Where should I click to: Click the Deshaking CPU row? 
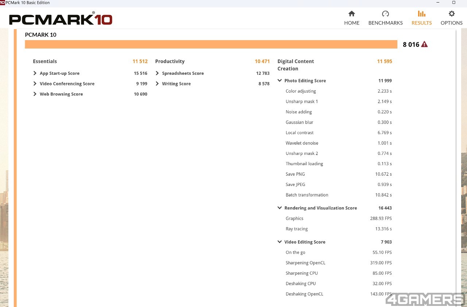[x=339, y=284]
